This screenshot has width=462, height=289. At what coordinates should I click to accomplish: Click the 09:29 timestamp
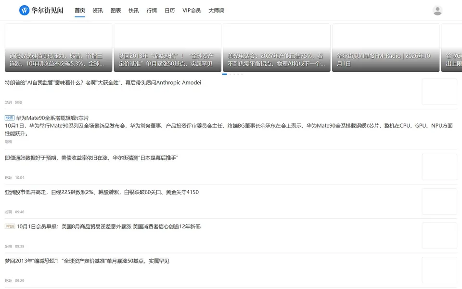tap(20, 281)
